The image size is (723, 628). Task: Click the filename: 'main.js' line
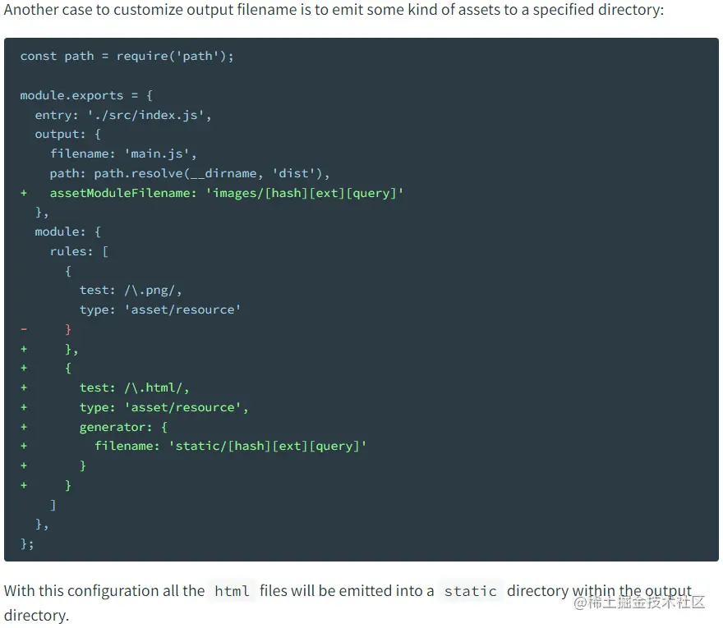123,154
